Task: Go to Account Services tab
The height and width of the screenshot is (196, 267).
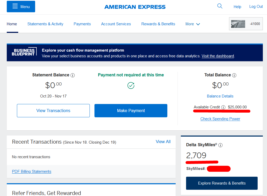Action: click(x=116, y=24)
